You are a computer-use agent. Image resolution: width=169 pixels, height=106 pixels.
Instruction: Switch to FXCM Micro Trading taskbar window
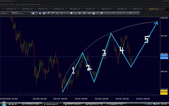(32, 104)
